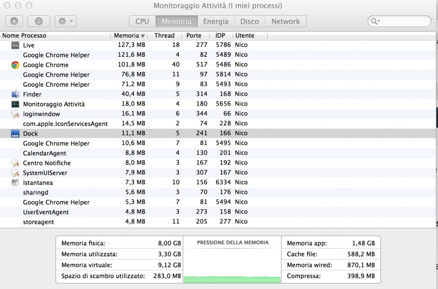Image resolution: width=438 pixels, height=289 pixels.
Task: Select the Google Chrome process name
Action: pos(45,65)
